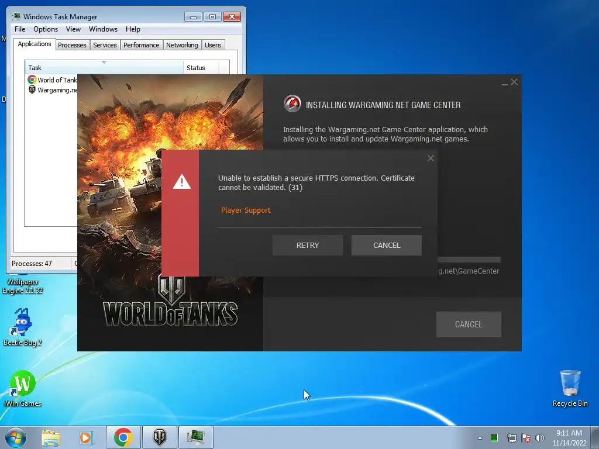Maximize the Windows Task Manager window
The image size is (599, 449).
(x=212, y=17)
